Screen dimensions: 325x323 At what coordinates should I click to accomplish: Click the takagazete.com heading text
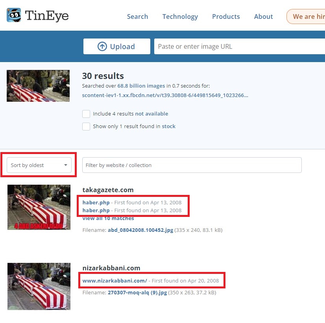[108, 190]
